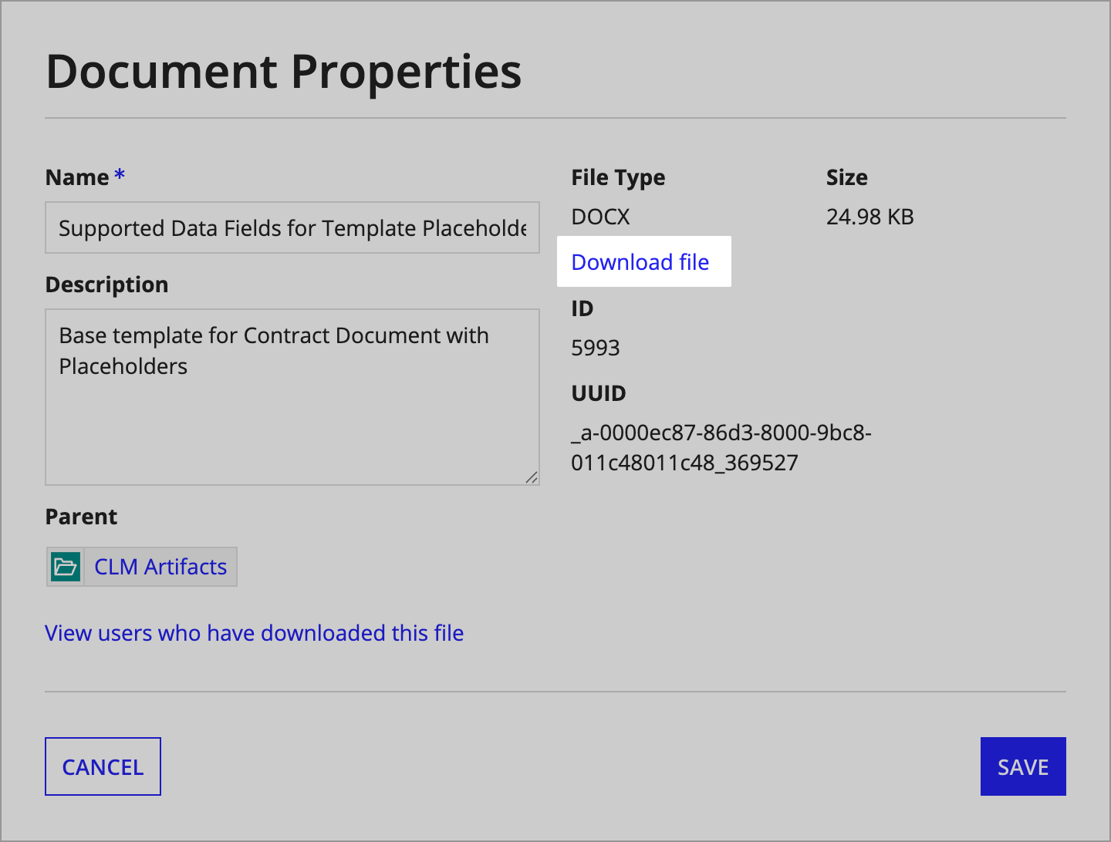This screenshot has width=1111, height=842.
Task: Open the CLM Artifacts parent link
Action: point(160,567)
